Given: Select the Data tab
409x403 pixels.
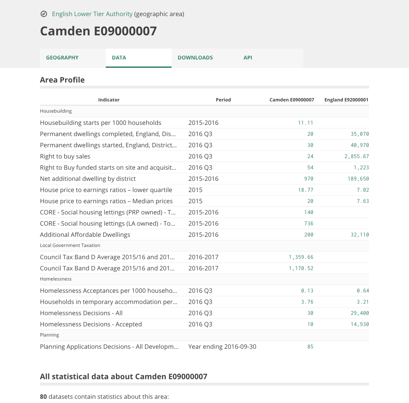Looking at the screenshot, I should [139, 58].
